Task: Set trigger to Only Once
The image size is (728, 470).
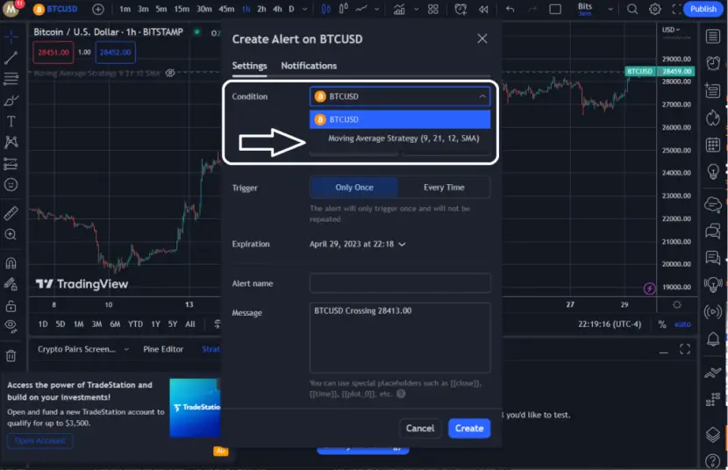Action: [354, 188]
